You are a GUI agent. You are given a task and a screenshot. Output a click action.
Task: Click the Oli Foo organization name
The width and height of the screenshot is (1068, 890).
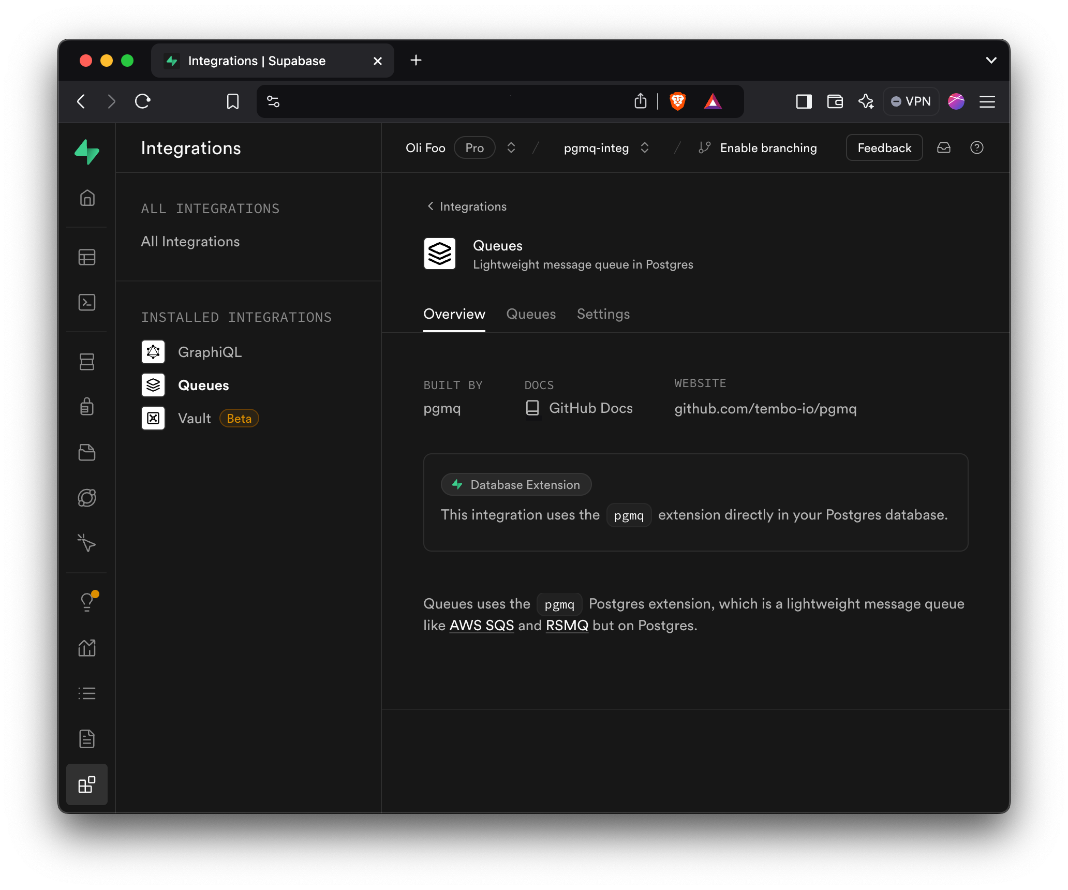coord(425,148)
